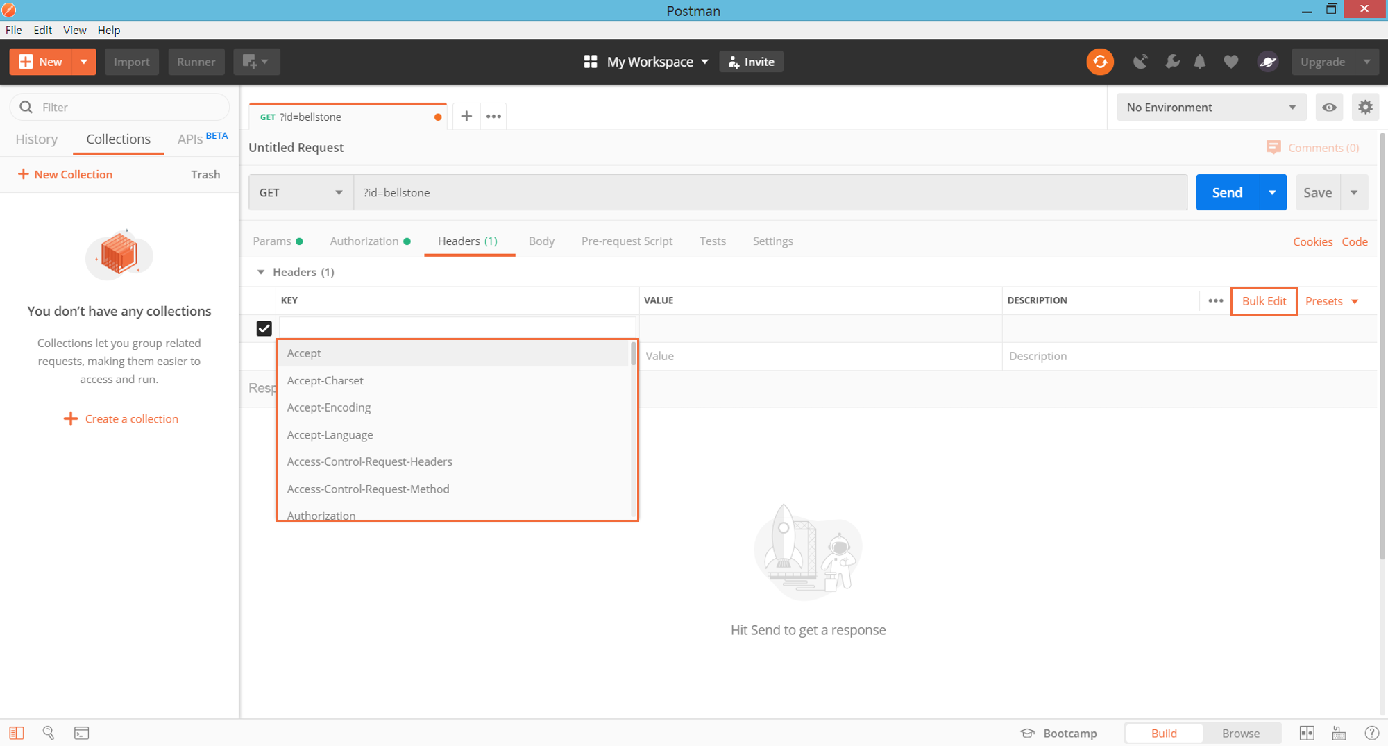Open Pre-request Script tab
Screen dimensions: 1388x746
pos(627,241)
